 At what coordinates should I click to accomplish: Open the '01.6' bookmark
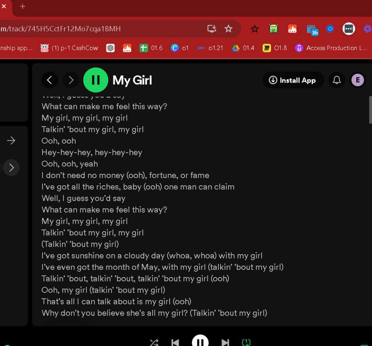coord(151,48)
